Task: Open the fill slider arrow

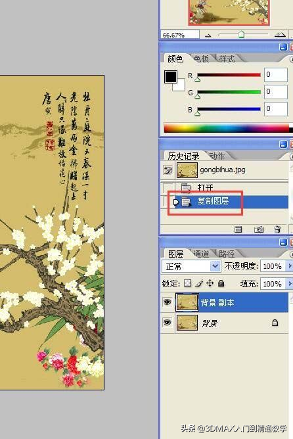Action: (290, 284)
